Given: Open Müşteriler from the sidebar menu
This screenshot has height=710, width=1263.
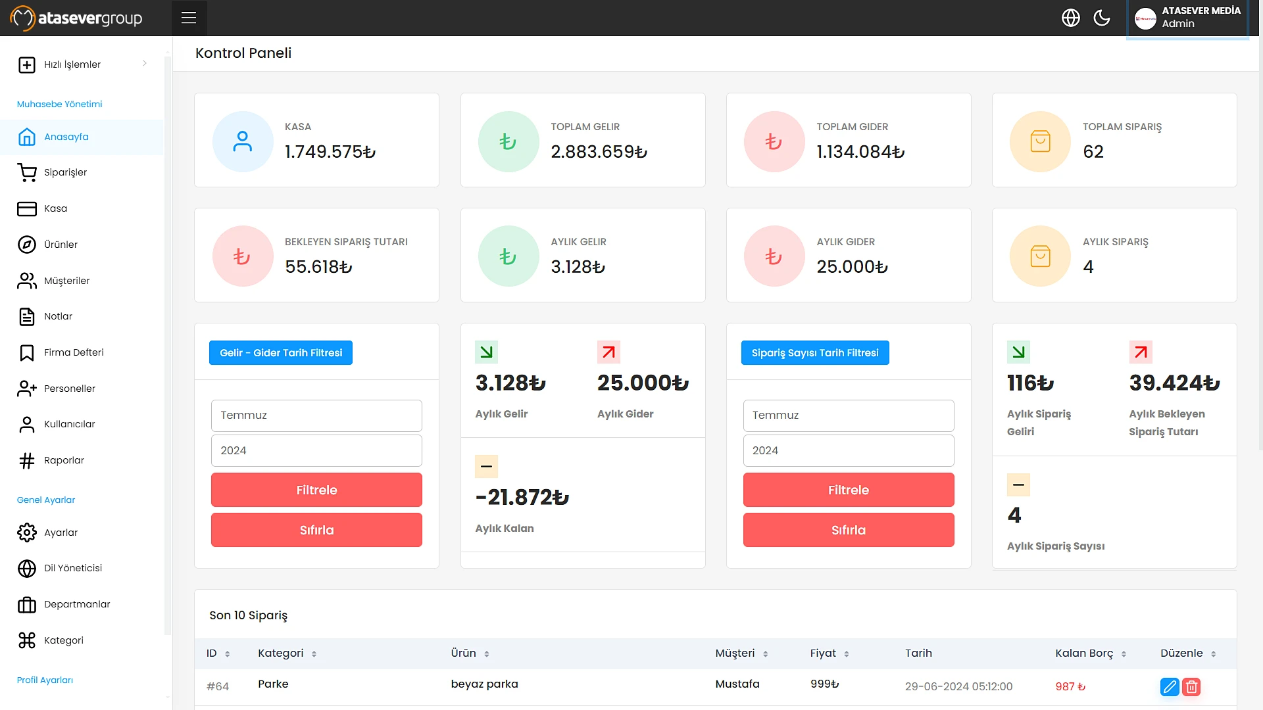Looking at the screenshot, I should click(x=66, y=281).
